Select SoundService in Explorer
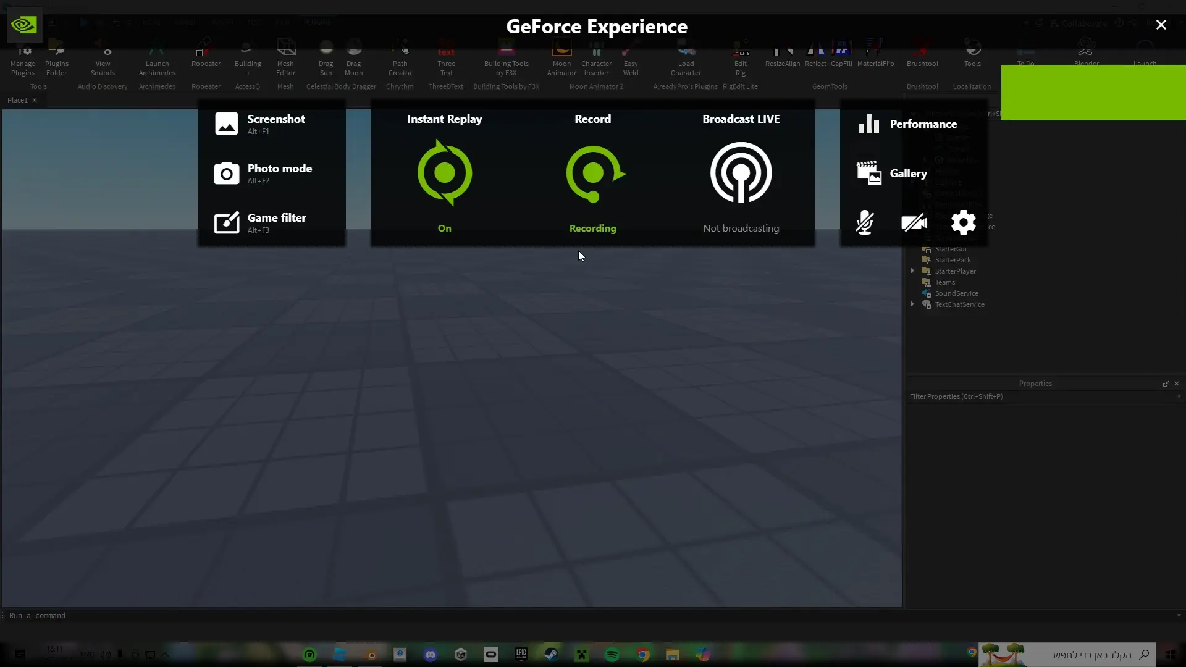 coord(956,293)
